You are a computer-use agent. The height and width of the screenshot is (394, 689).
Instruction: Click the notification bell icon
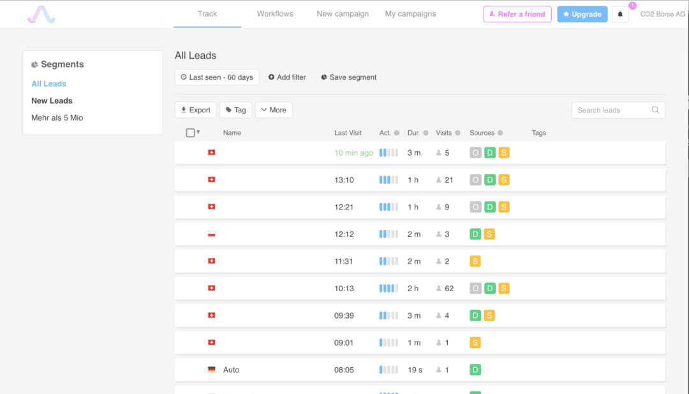click(x=620, y=14)
